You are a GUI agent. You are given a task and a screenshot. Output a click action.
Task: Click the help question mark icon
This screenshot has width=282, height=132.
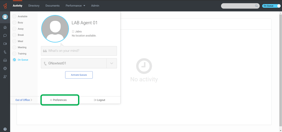[5, 129]
